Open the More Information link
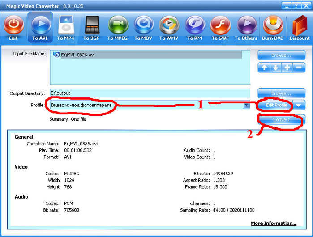The height and width of the screenshot is (237, 313). [x=273, y=223]
